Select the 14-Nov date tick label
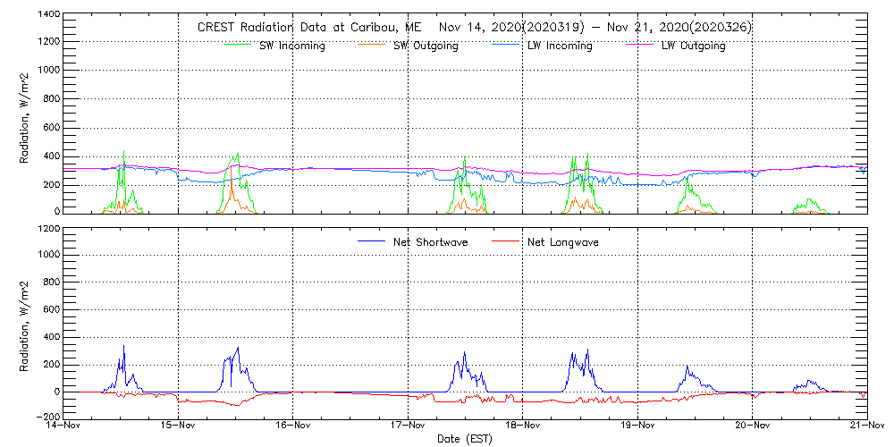 pyautogui.click(x=63, y=427)
